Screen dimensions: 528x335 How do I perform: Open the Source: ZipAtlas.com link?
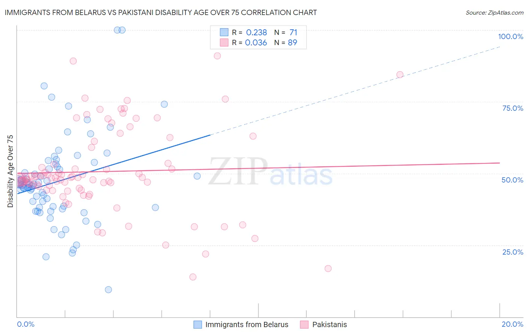(x=495, y=12)
